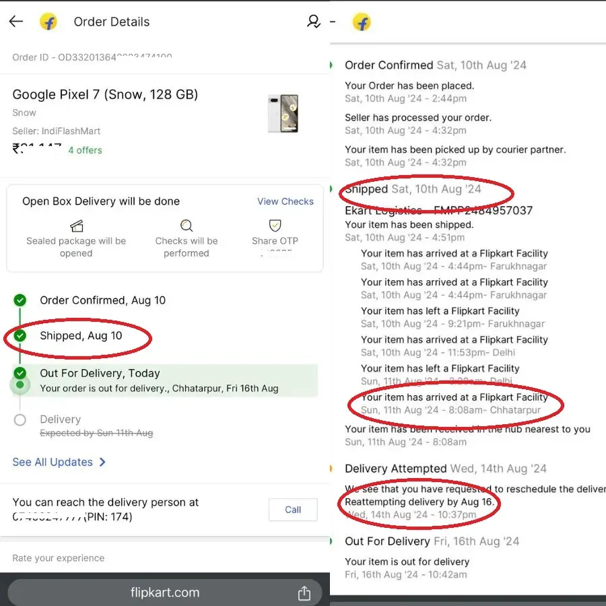Screen dimensions: 606x606
Task: Expand updates via See All Updates chevron
Action: coord(102,462)
